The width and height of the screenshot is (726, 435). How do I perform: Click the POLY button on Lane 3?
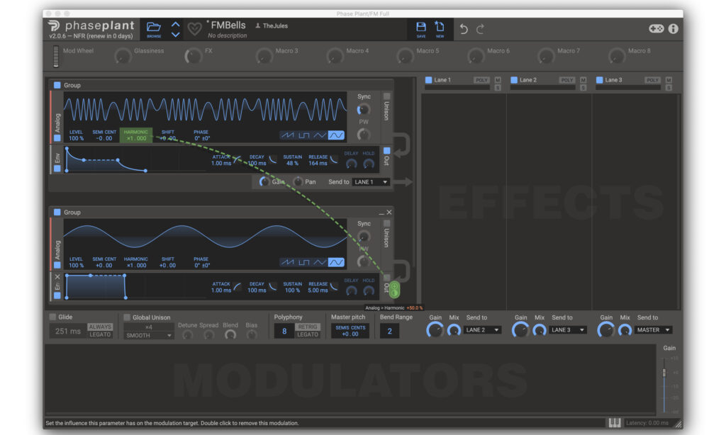tap(653, 80)
